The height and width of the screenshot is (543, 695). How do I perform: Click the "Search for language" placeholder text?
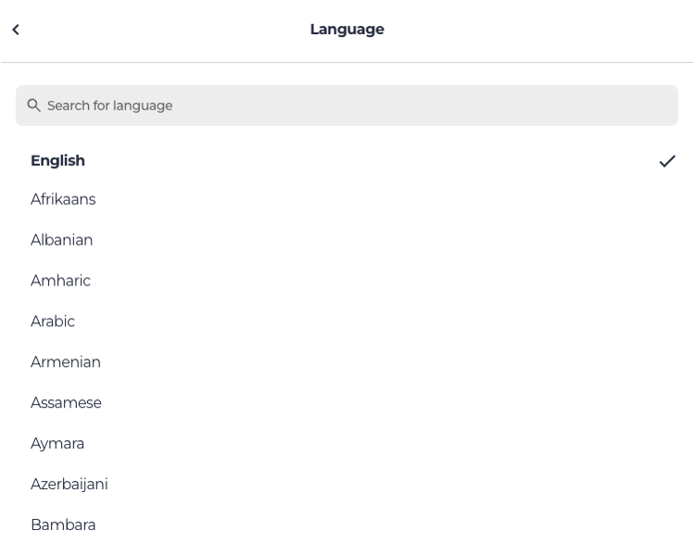coord(109,106)
